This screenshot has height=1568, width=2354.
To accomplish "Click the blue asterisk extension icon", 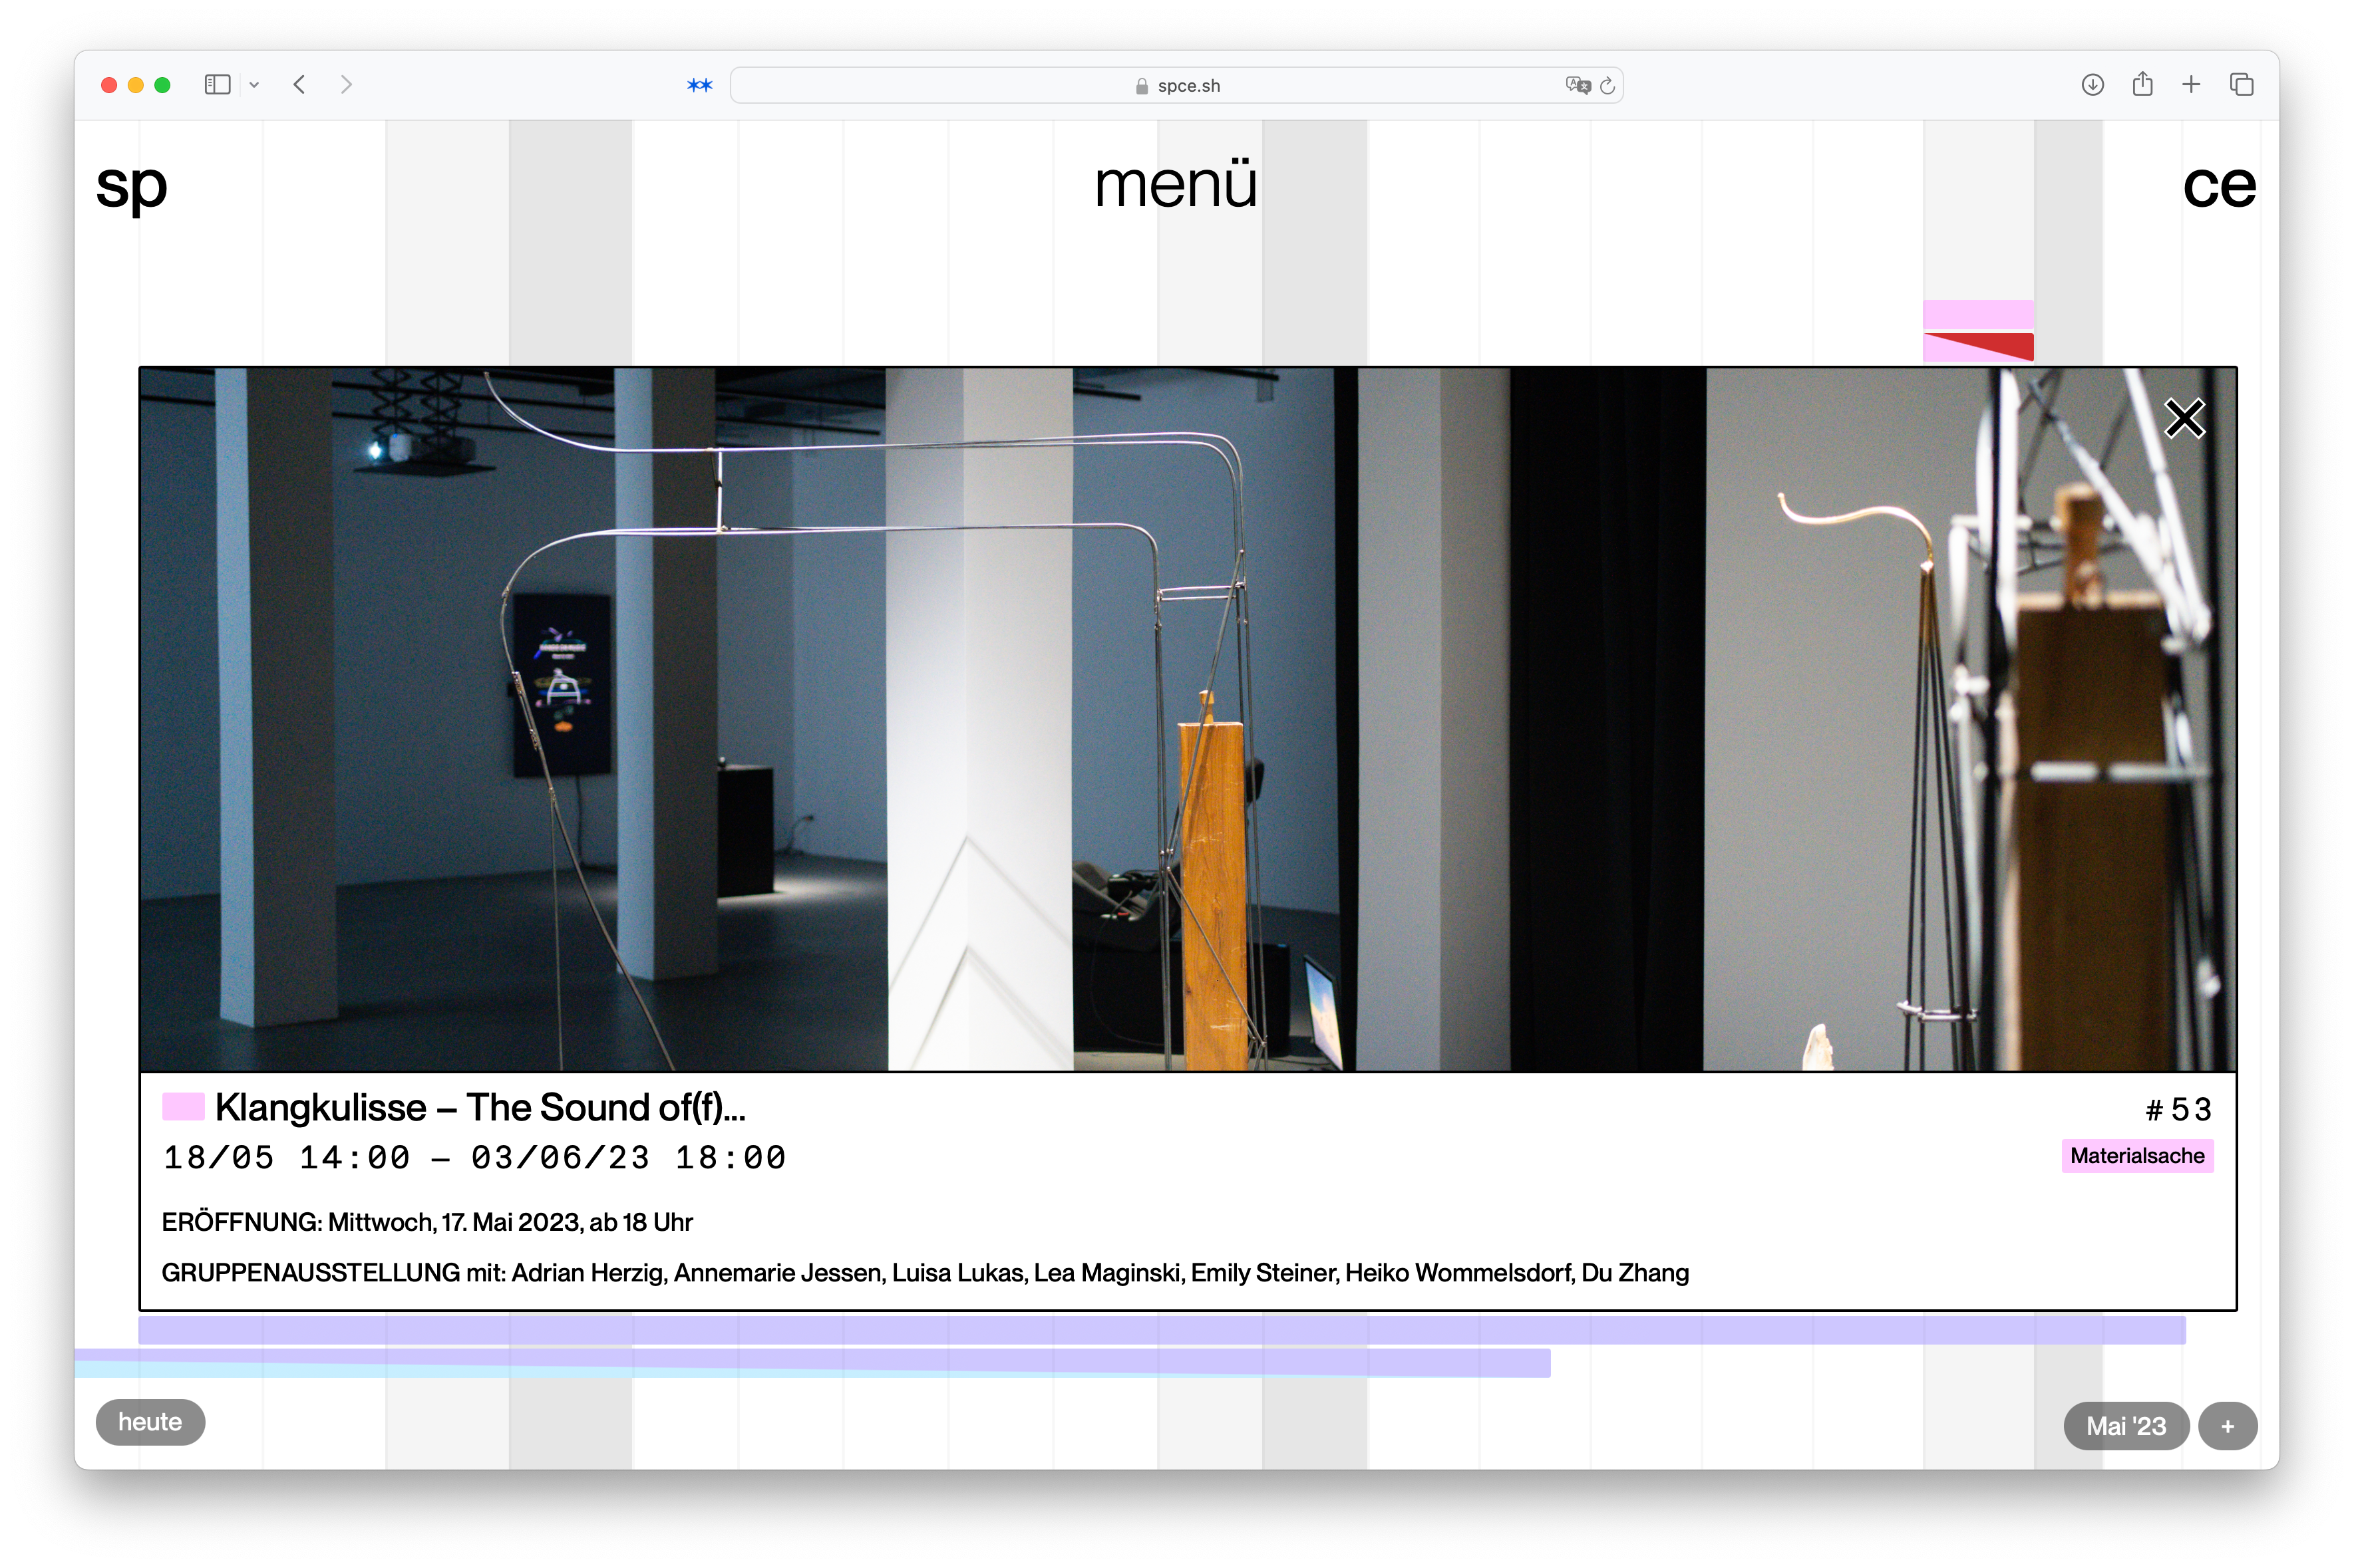I will 699,86.
